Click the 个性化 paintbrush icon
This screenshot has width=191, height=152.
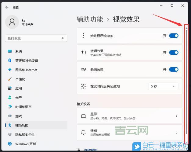pos(10,79)
